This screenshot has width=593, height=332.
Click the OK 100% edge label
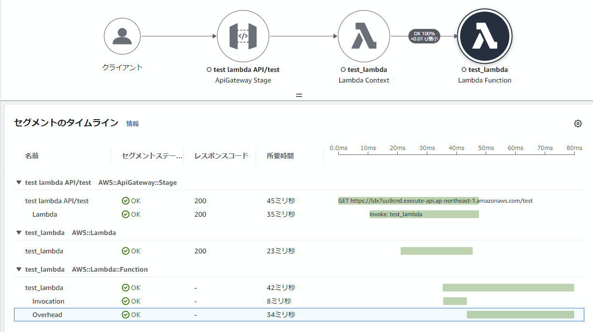tap(424, 36)
